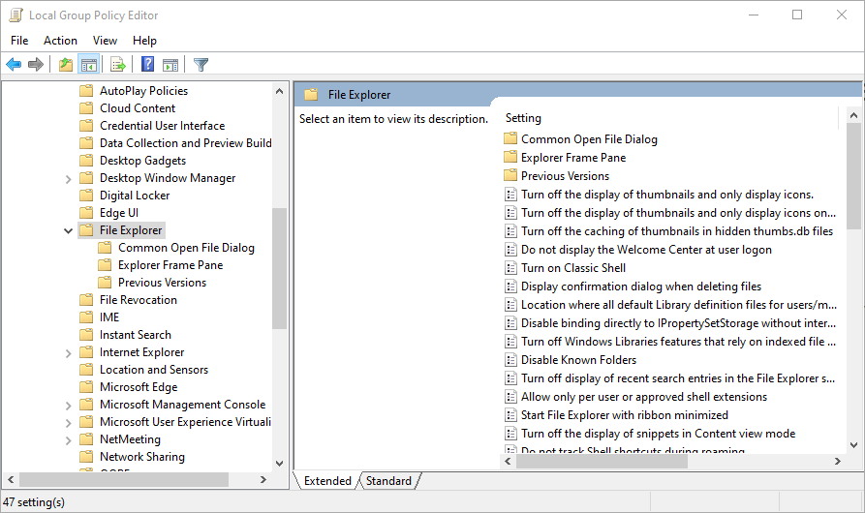This screenshot has width=865, height=513.
Task: Click the Forward arrow toolbar icon
Action: click(x=36, y=65)
